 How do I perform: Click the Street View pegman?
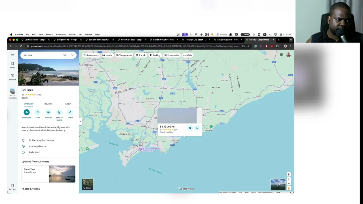[x=289, y=188]
